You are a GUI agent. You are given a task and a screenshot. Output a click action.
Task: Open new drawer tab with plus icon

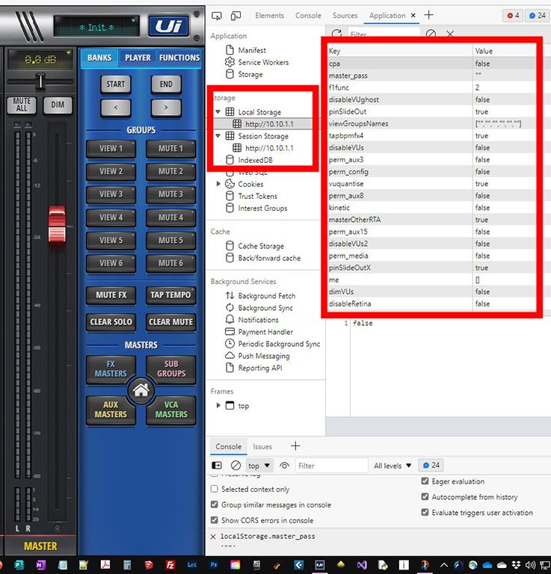point(295,446)
